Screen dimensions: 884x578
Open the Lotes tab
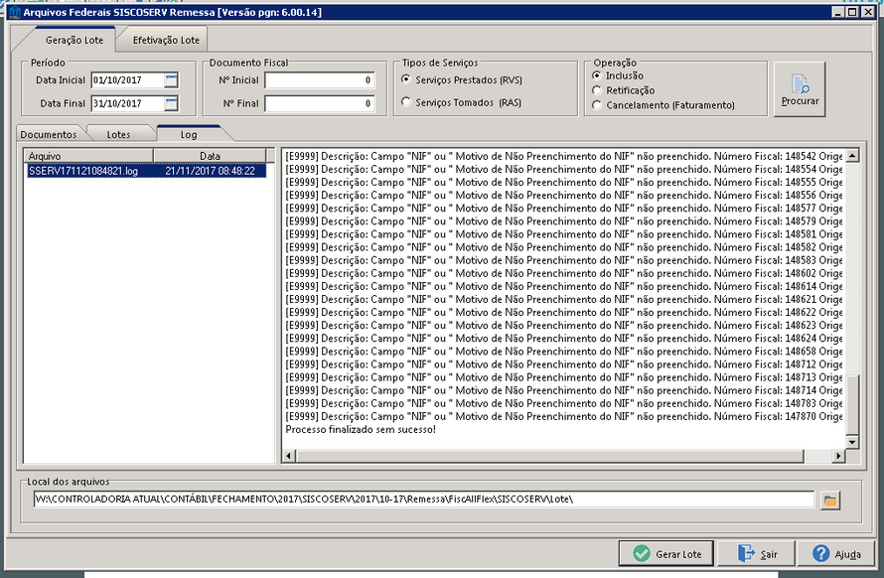point(118,134)
